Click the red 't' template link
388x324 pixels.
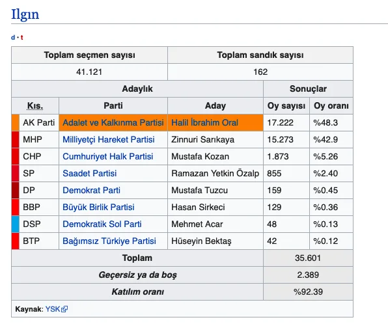[21, 38]
